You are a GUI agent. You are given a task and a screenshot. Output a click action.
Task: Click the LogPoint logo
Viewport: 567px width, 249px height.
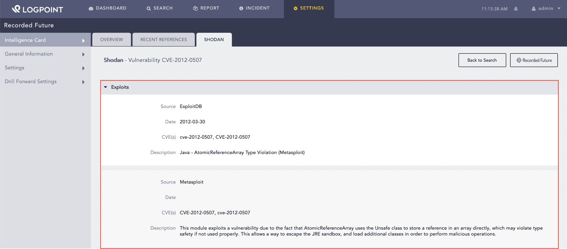coord(37,9)
